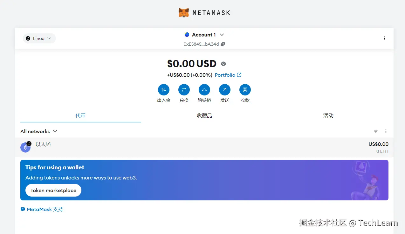The image size is (405, 234).
Task: Click the 0 ETH balance text
Action: (x=382, y=151)
